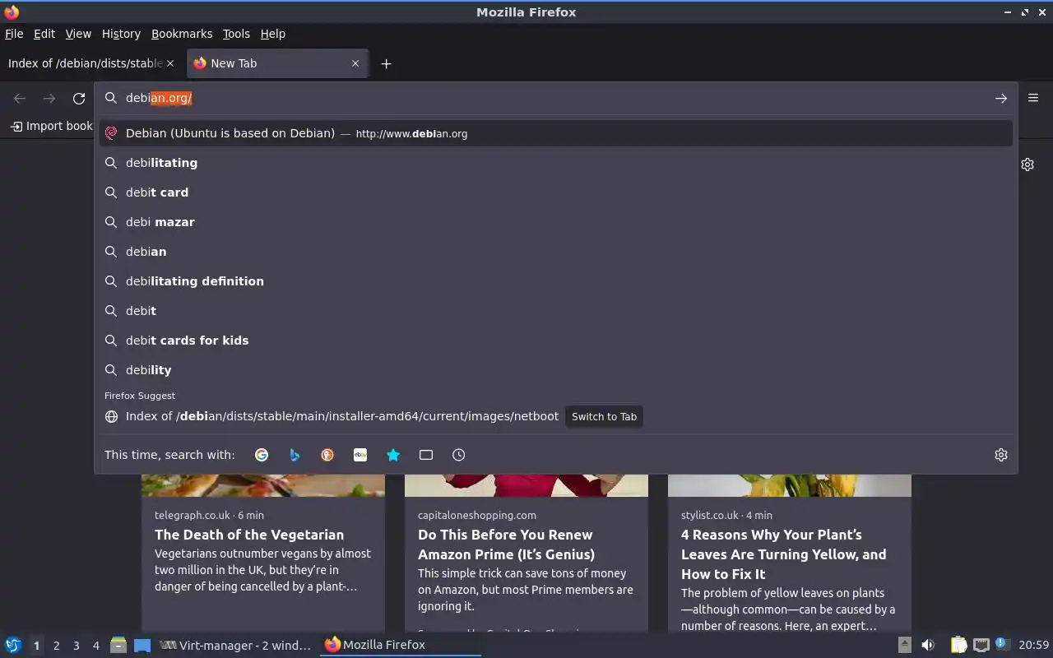Viewport: 1053px width, 658px height.
Task: Close the New Tab tab
Action: (x=355, y=63)
